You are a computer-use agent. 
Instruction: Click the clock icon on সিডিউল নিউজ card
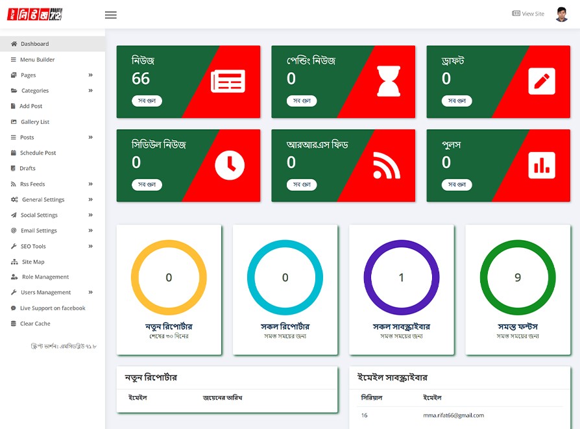[229, 165]
